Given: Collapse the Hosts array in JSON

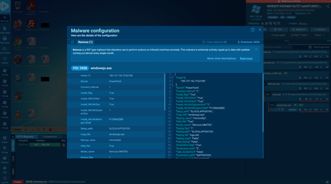Looking at the screenshot, I should 173,78.
